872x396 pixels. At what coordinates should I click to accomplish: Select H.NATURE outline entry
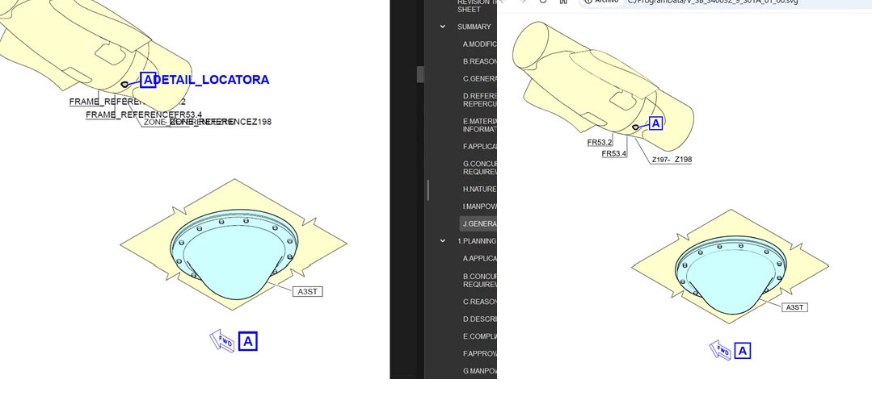[479, 189]
